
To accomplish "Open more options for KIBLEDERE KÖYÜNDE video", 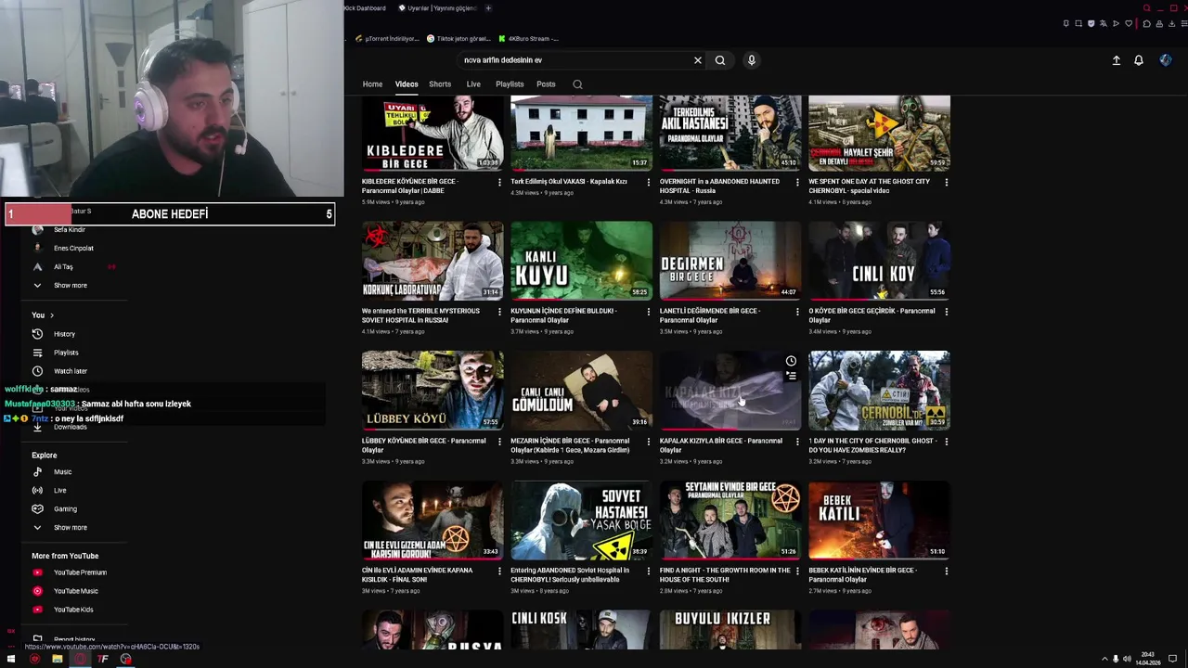I will point(499,182).
